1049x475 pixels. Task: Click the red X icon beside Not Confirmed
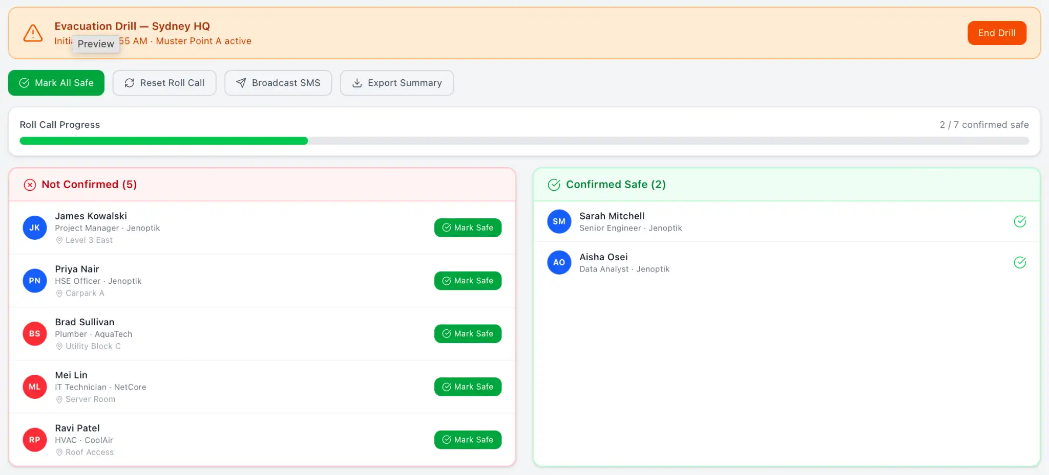point(30,185)
